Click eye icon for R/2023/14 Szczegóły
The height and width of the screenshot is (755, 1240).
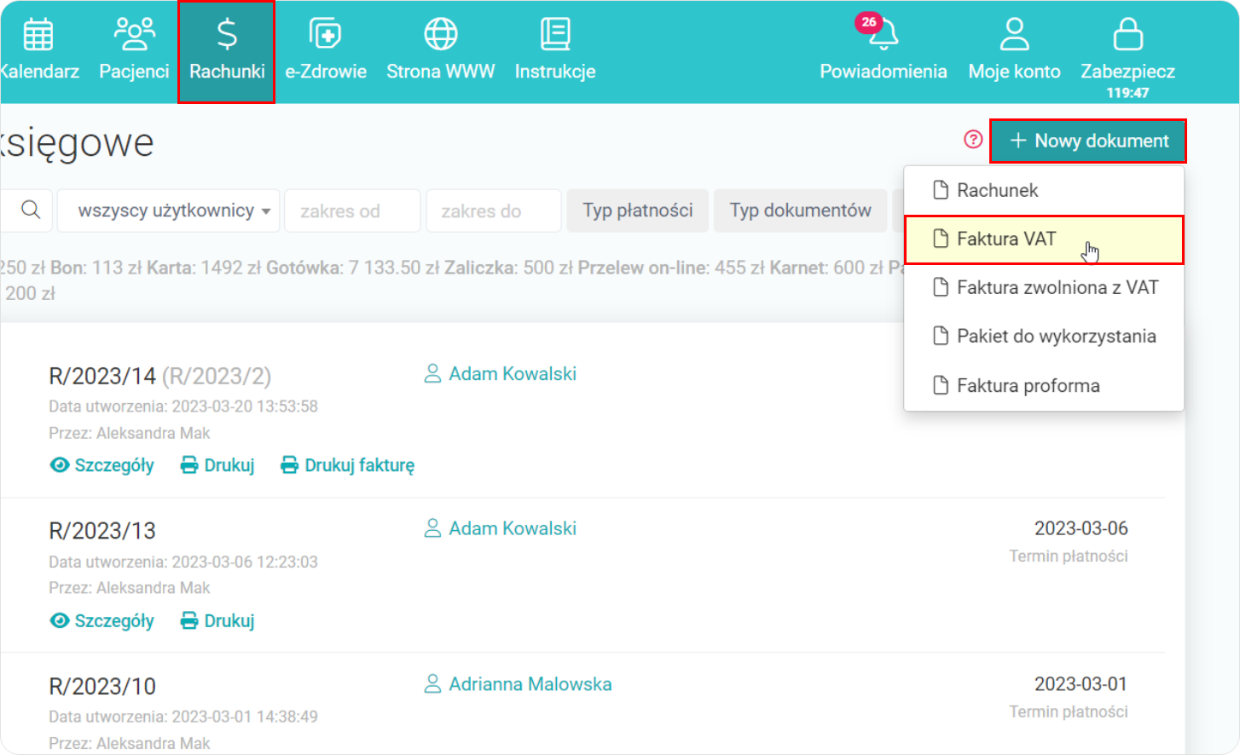point(60,465)
